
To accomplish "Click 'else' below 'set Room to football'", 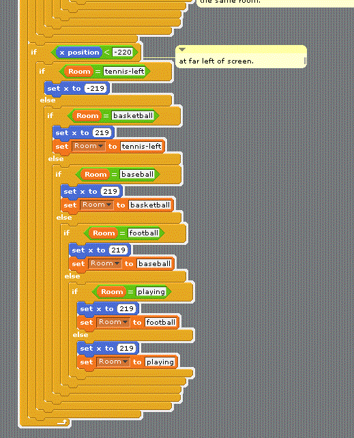I will coord(80,335).
